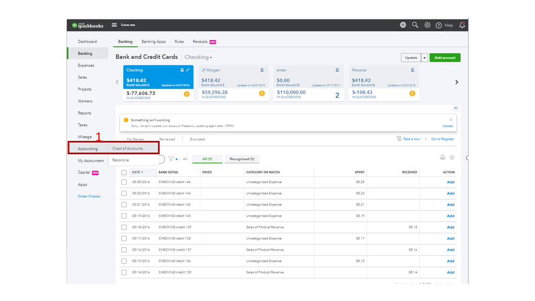Click the notifications bell icon
535x301 pixels.
pyautogui.click(x=462, y=25)
